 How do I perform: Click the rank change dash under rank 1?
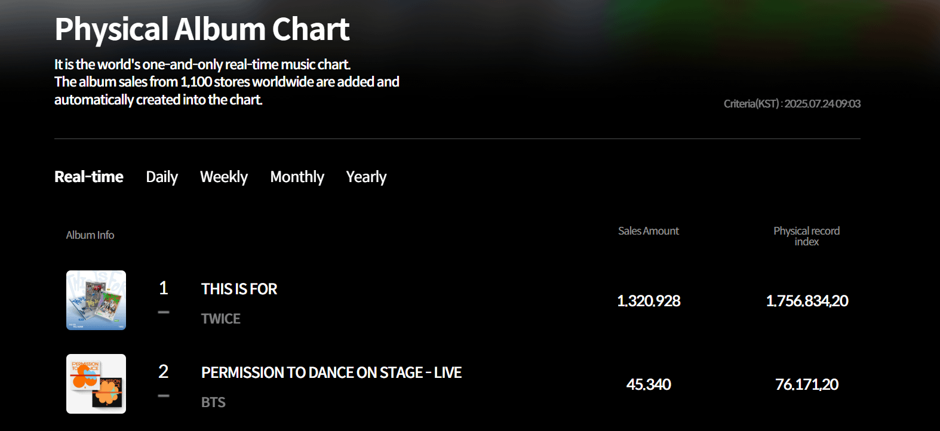pos(164,312)
